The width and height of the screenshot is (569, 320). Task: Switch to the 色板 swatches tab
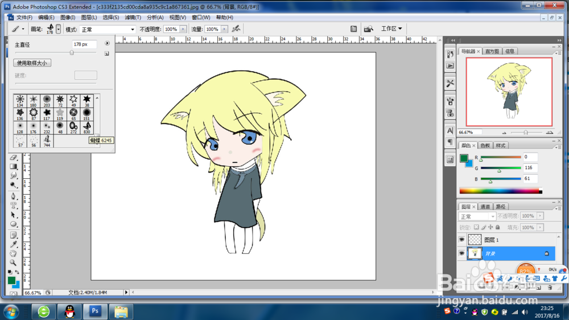coord(485,145)
